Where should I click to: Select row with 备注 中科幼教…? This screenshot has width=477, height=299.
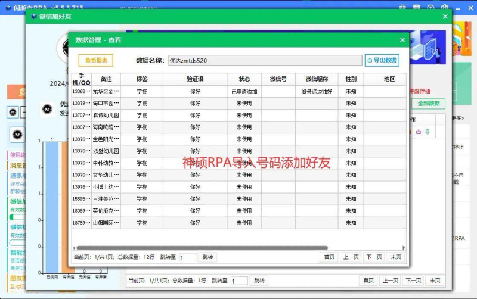(239, 163)
